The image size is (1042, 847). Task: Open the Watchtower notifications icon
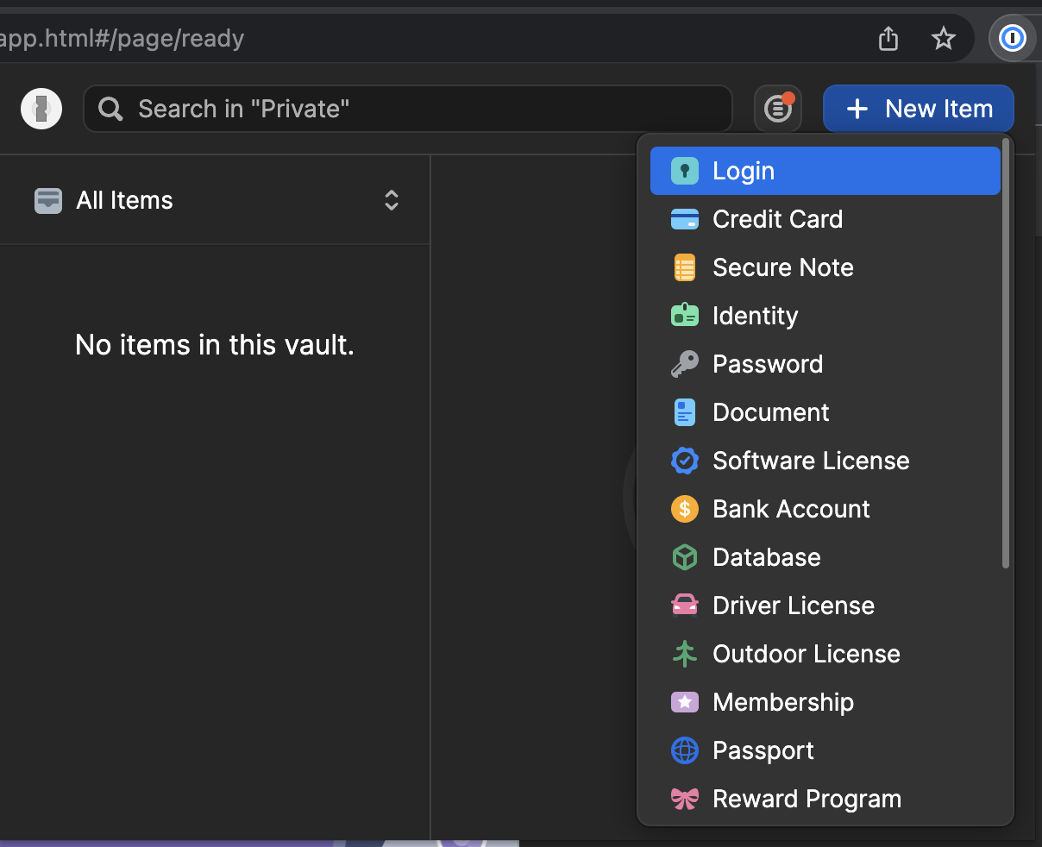coord(778,109)
